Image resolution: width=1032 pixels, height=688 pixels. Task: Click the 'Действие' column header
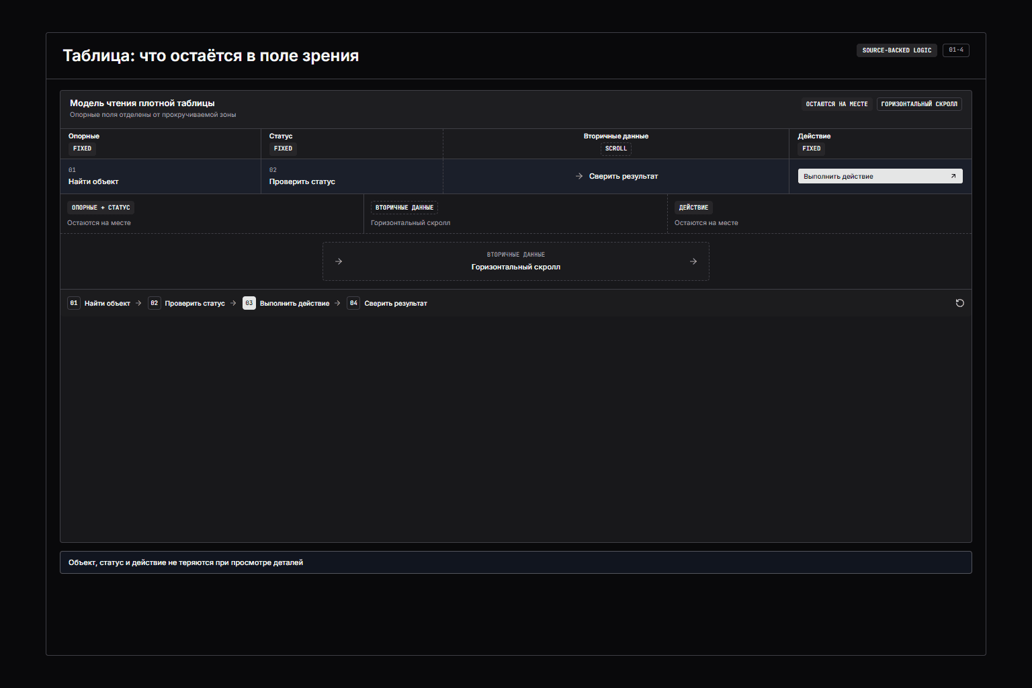pos(814,136)
